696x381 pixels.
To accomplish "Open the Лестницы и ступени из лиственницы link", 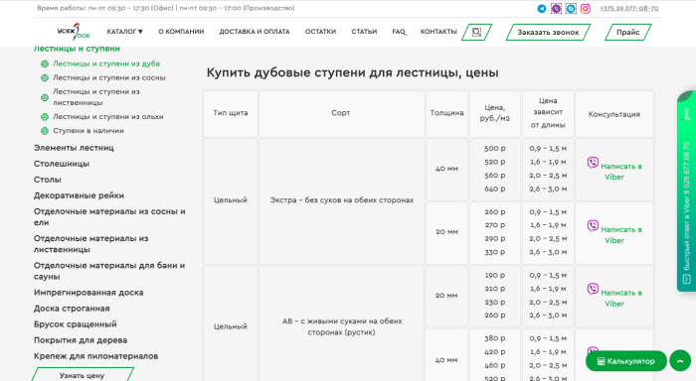I will (x=96, y=97).
